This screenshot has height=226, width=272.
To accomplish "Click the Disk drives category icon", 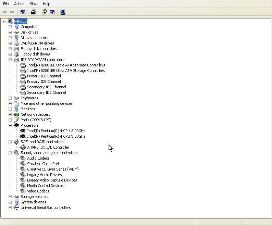I will (16, 32).
